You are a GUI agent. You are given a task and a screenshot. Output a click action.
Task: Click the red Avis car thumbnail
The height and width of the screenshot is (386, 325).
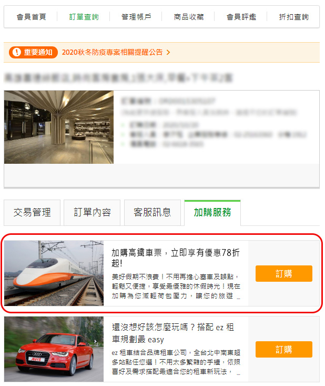click(54, 349)
